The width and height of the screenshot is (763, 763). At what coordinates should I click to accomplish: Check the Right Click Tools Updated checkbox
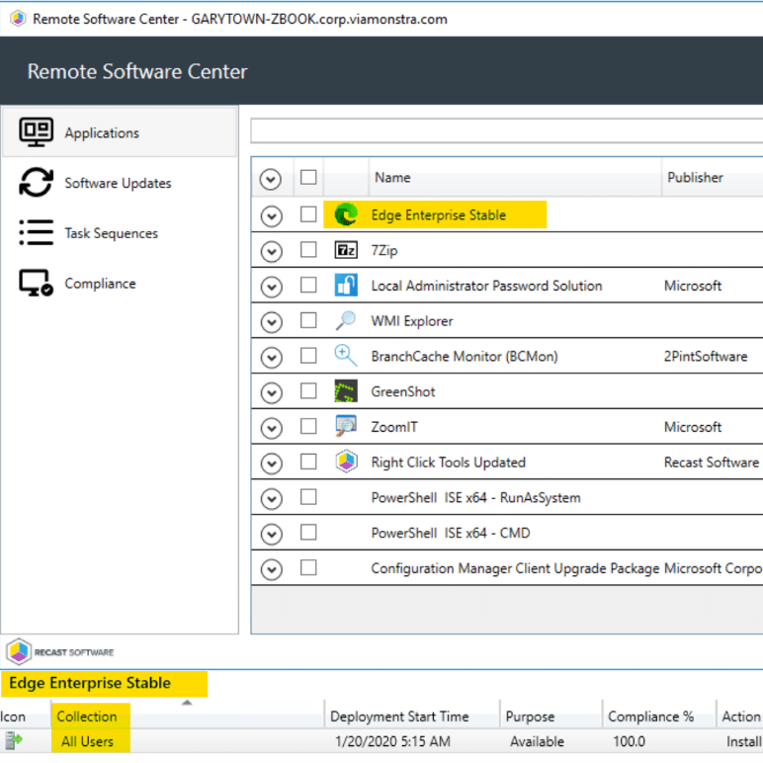pos(308,462)
